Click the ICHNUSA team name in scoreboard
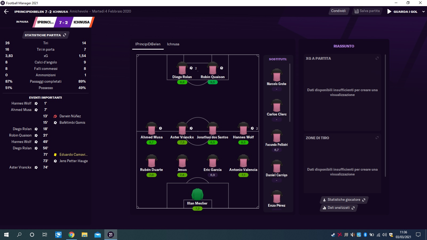427x240 pixels. 82,22
